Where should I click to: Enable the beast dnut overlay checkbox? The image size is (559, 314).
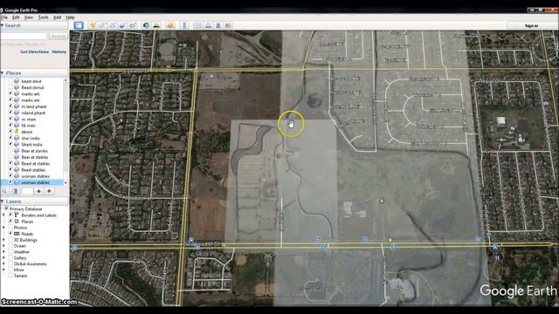10,81
